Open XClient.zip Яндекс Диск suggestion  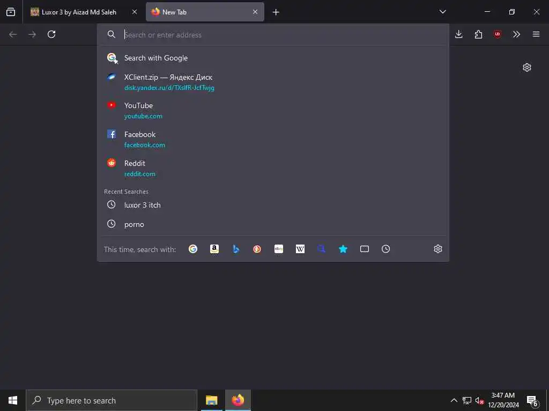[273, 82]
